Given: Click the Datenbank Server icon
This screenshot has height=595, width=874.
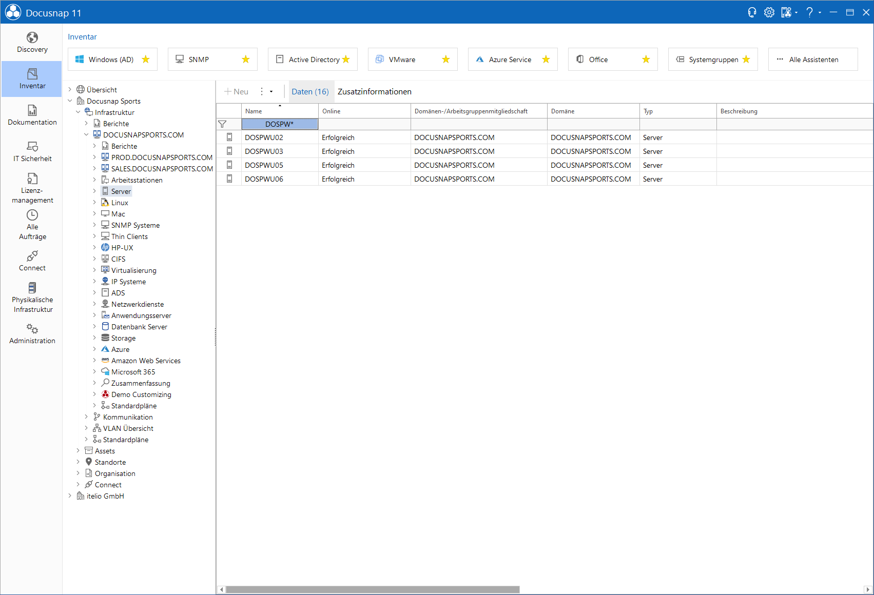Looking at the screenshot, I should 105,327.
